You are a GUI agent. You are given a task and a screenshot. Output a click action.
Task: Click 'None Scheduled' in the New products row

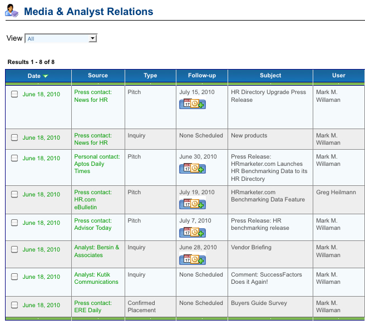click(x=201, y=135)
